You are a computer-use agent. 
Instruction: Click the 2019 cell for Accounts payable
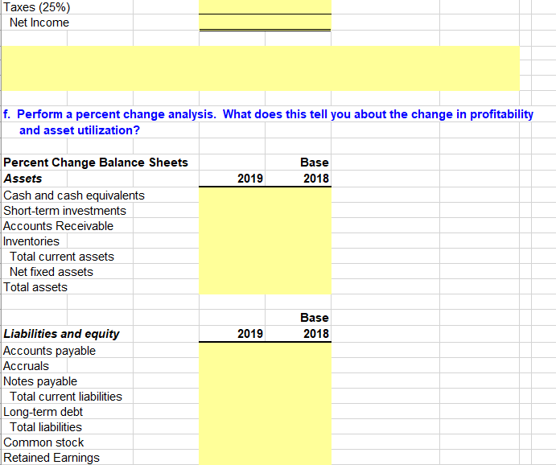point(232,350)
